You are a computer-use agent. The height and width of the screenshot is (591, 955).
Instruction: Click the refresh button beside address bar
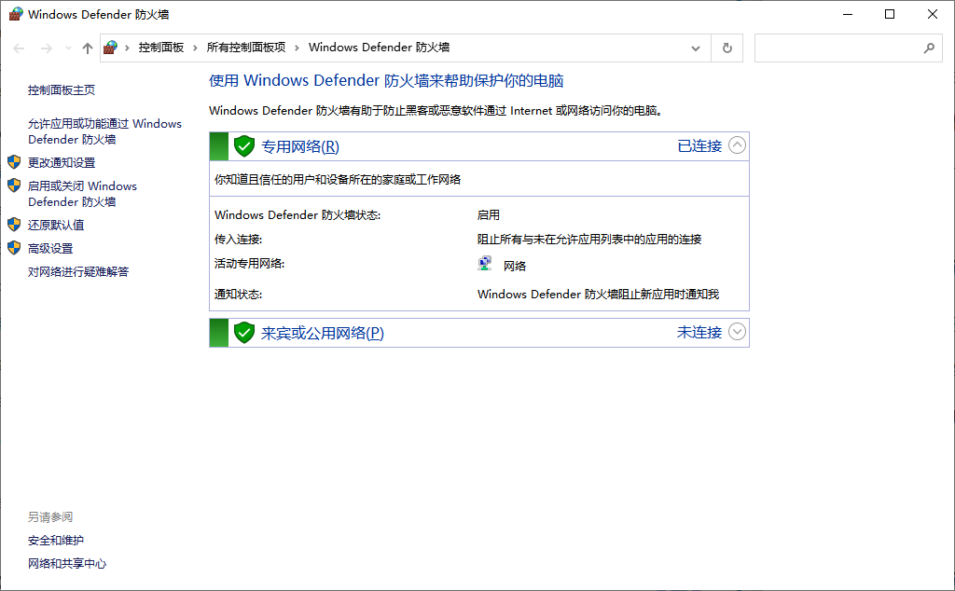(727, 48)
